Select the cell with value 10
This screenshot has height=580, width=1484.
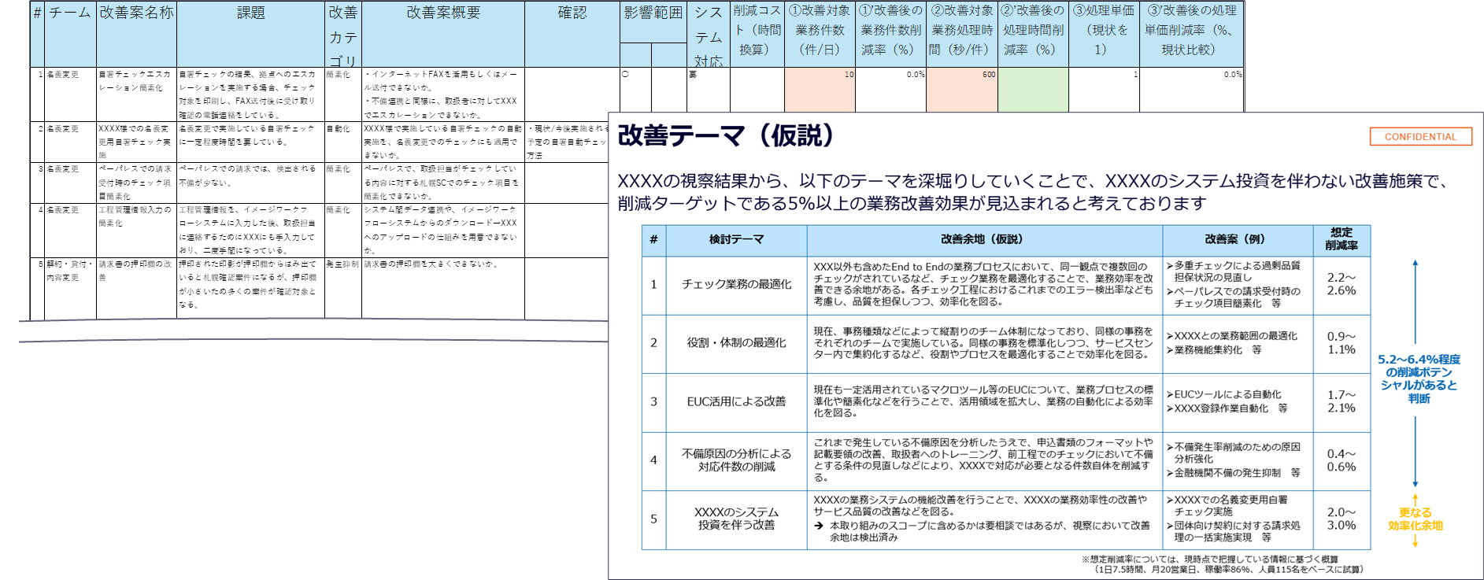pyautogui.click(x=820, y=90)
